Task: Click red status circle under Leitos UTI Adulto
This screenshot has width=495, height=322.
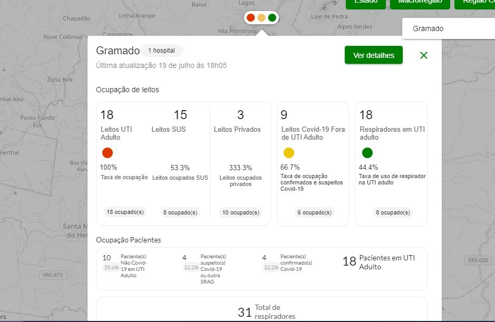Action: 107,153
